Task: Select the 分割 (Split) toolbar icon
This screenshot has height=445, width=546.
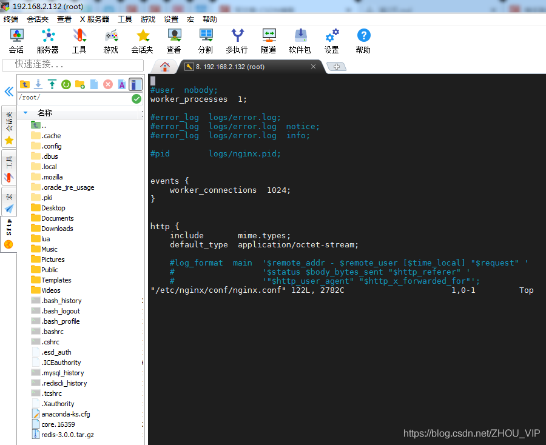Action: 206,41
